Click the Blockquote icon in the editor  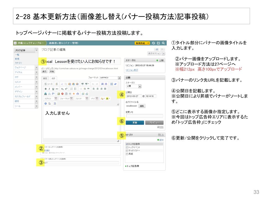point(88,89)
